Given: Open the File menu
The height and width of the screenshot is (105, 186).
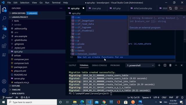Looking at the screenshot, I should click(9, 3).
